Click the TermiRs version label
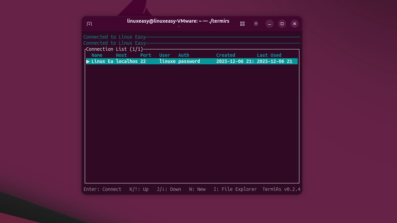This screenshot has width=397, height=223. click(281, 189)
